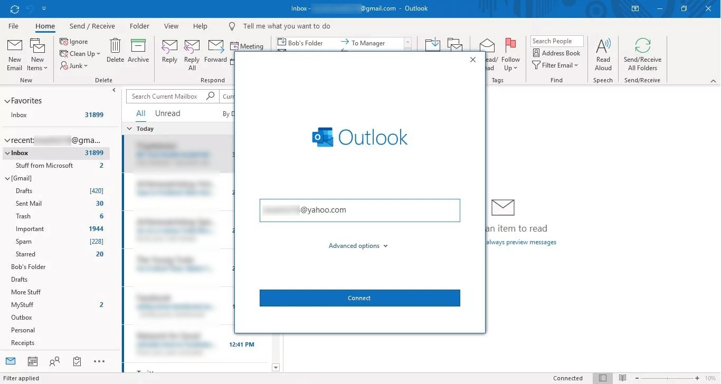Open the Help ribbon tab
This screenshot has width=721, height=384.
200,26
